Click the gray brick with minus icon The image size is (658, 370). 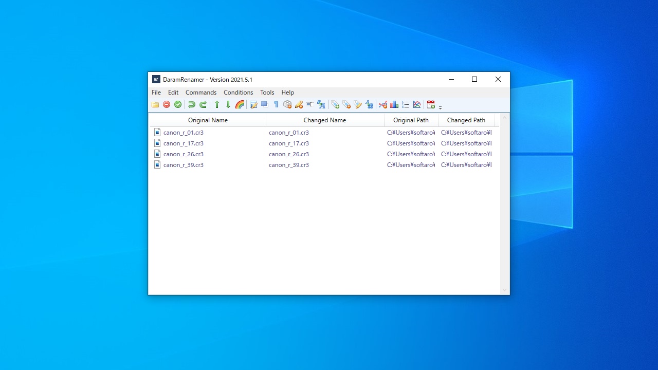[x=287, y=105]
